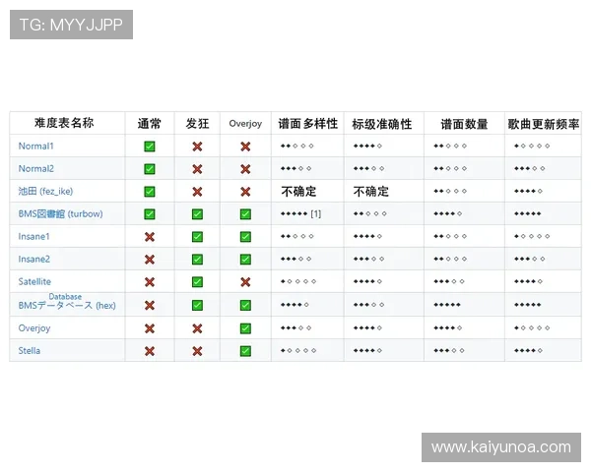
Task: Click the green check for Stella under Overjoy column
Action: tap(245, 351)
